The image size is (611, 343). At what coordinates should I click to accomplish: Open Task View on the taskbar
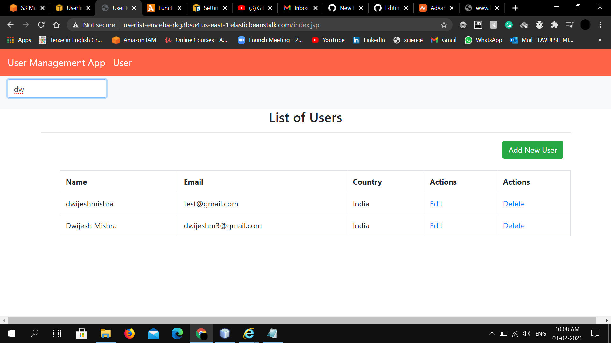coord(57,333)
